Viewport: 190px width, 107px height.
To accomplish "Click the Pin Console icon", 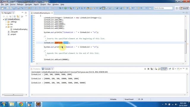I will click(170, 69).
